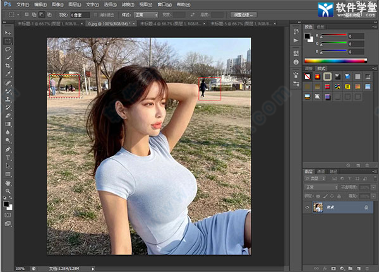The image size is (379, 272).
Task: Switch to the 通道 channels tab
Action: pyautogui.click(x=322, y=171)
